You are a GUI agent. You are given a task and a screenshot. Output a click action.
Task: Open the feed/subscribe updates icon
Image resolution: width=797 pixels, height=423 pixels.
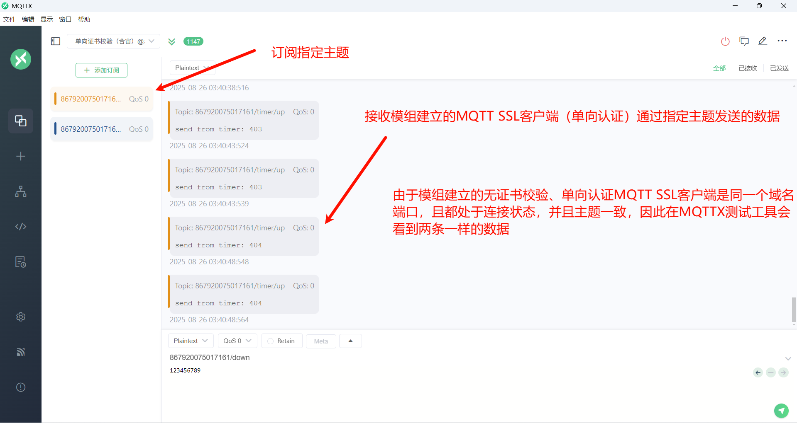21,352
